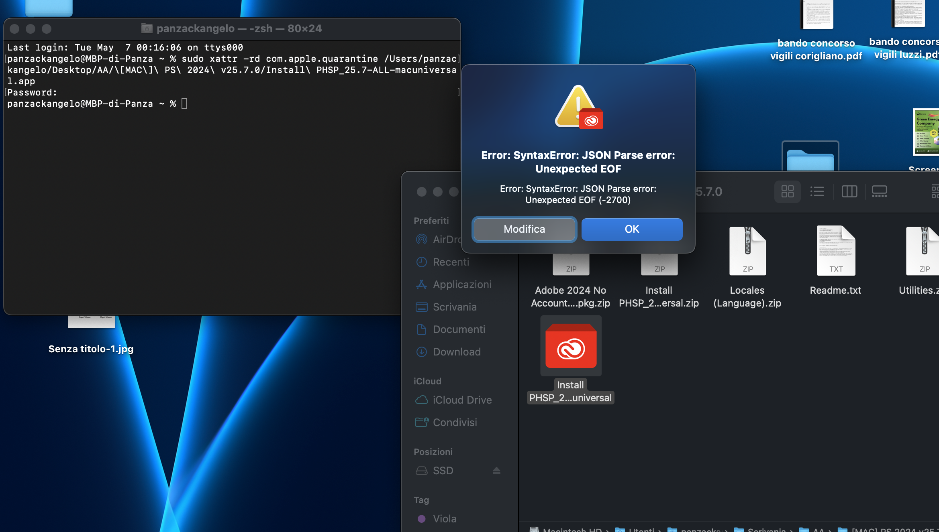Open Condivisi in the Finder sidebar
939x532 pixels.
pyautogui.click(x=446, y=422)
